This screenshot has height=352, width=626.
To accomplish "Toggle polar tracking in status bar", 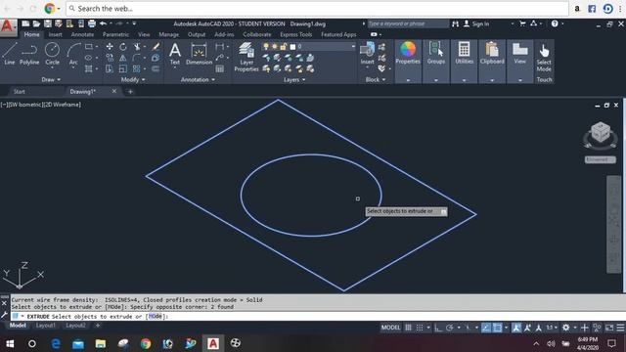I will click(x=450, y=328).
